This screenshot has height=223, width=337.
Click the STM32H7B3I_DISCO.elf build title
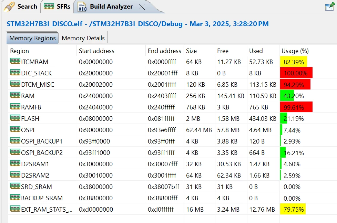pos(137,24)
